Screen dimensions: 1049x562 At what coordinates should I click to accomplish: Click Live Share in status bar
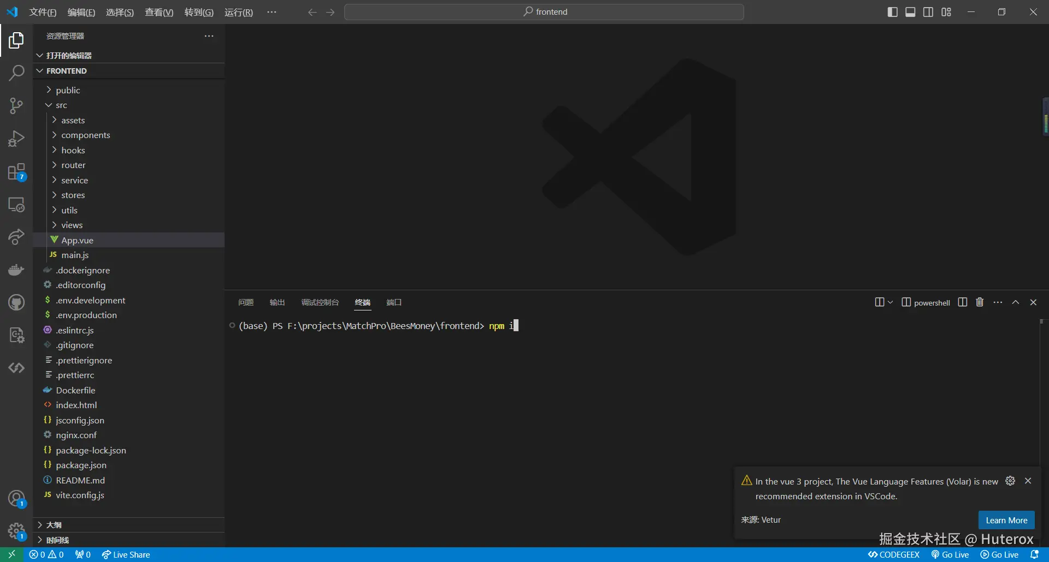126,554
